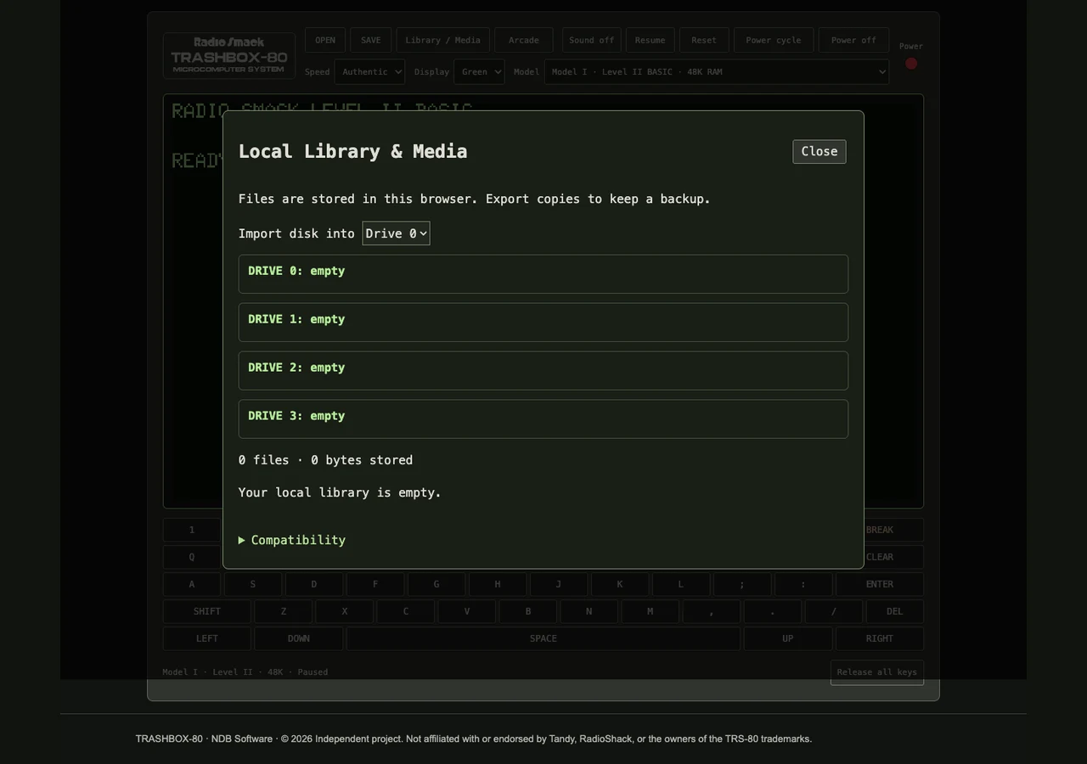Select the DRIVE 2: empty slot
This screenshot has height=764, width=1087.
543,370
